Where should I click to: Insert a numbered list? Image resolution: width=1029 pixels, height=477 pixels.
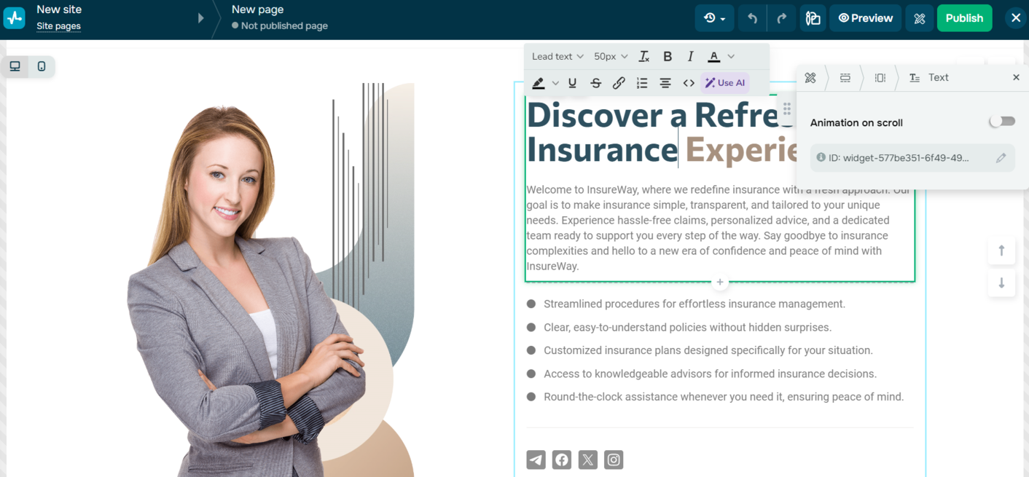[x=642, y=83]
